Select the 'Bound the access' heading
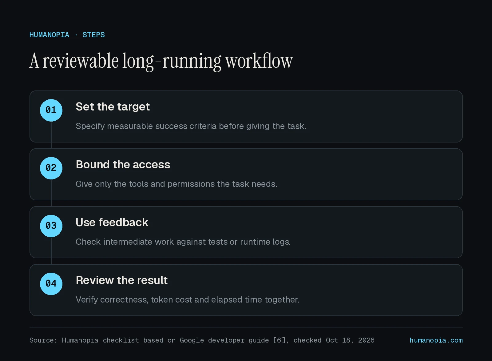 (x=123, y=164)
